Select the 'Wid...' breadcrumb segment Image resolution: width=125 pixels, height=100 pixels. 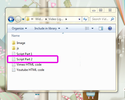39,19
